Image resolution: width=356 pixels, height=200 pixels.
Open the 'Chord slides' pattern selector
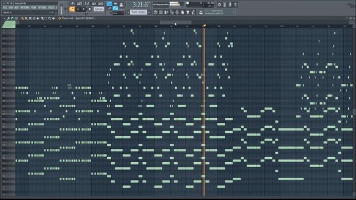139,12
